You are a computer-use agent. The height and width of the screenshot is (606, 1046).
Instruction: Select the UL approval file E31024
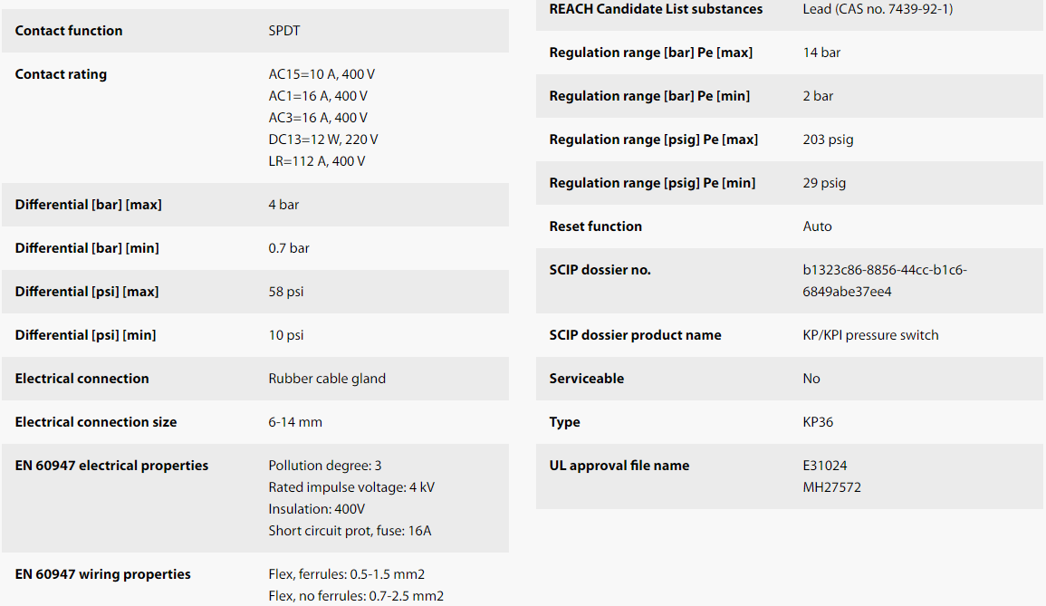(x=825, y=466)
